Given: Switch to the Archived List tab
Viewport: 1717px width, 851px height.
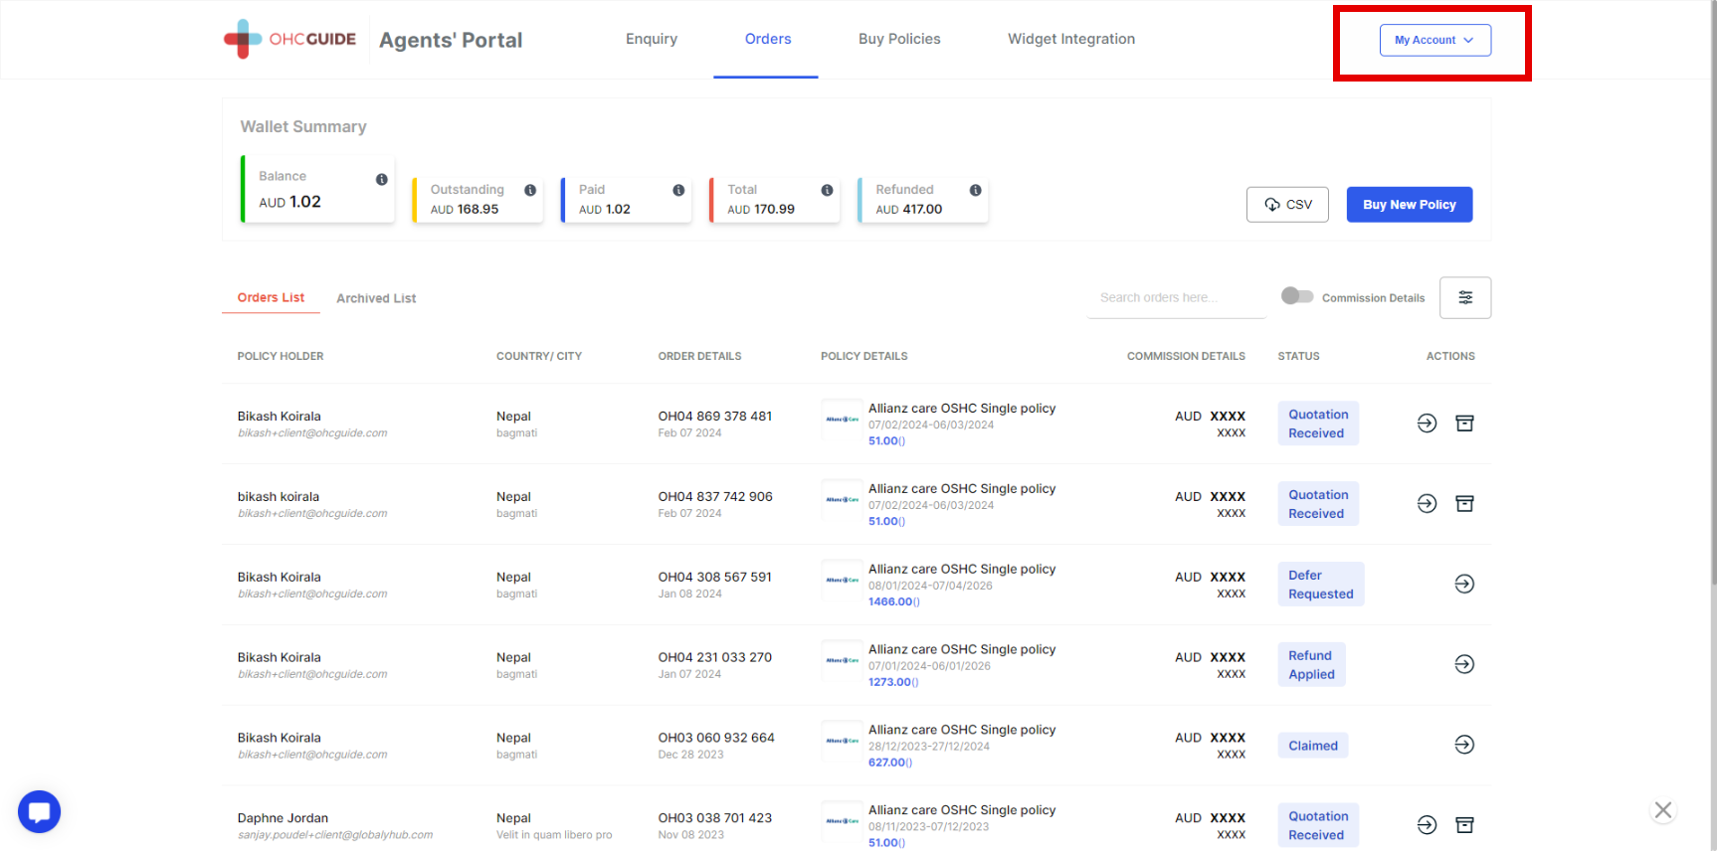Looking at the screenshot, I should 376,298.
